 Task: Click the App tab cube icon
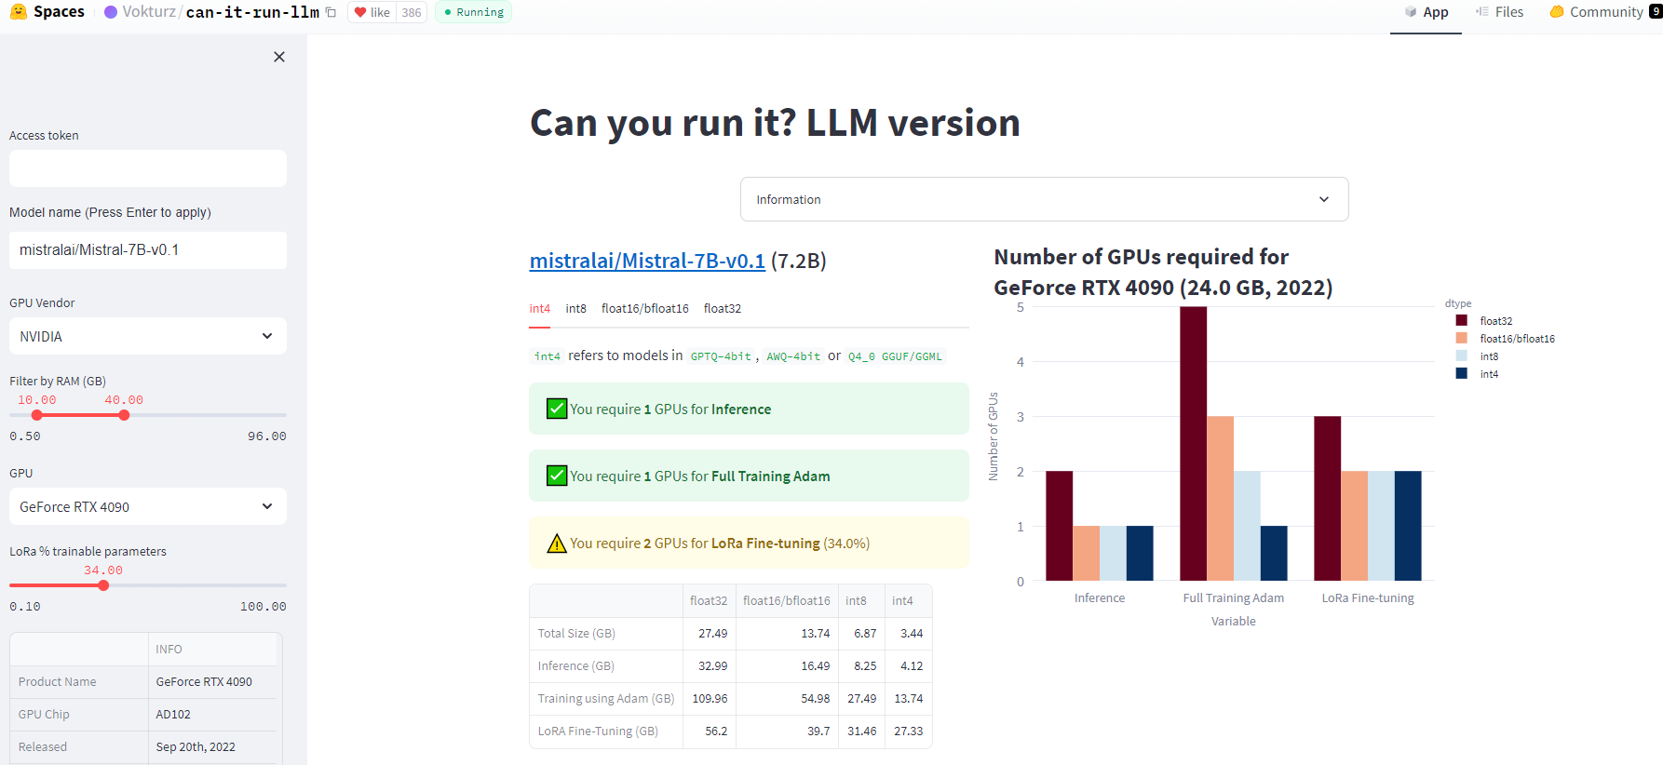pyautogui.click(x=1411, y=12)
